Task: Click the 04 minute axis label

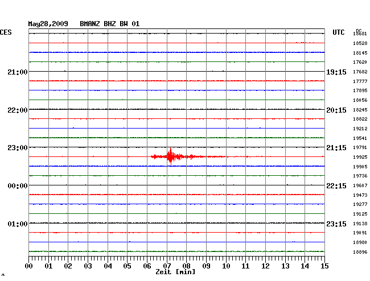Action: [108, 266]
